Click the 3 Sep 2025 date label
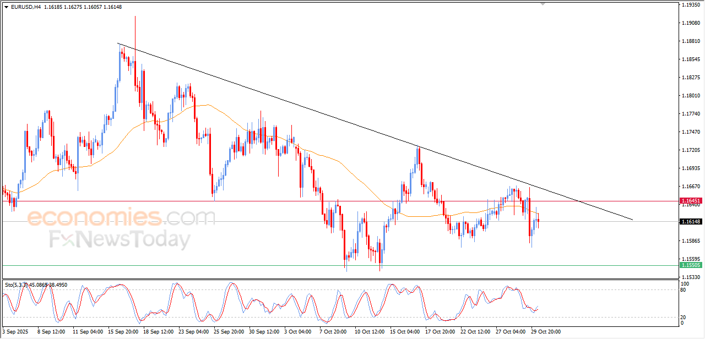Viewport: 705px width, 339px height. point(14,332)
